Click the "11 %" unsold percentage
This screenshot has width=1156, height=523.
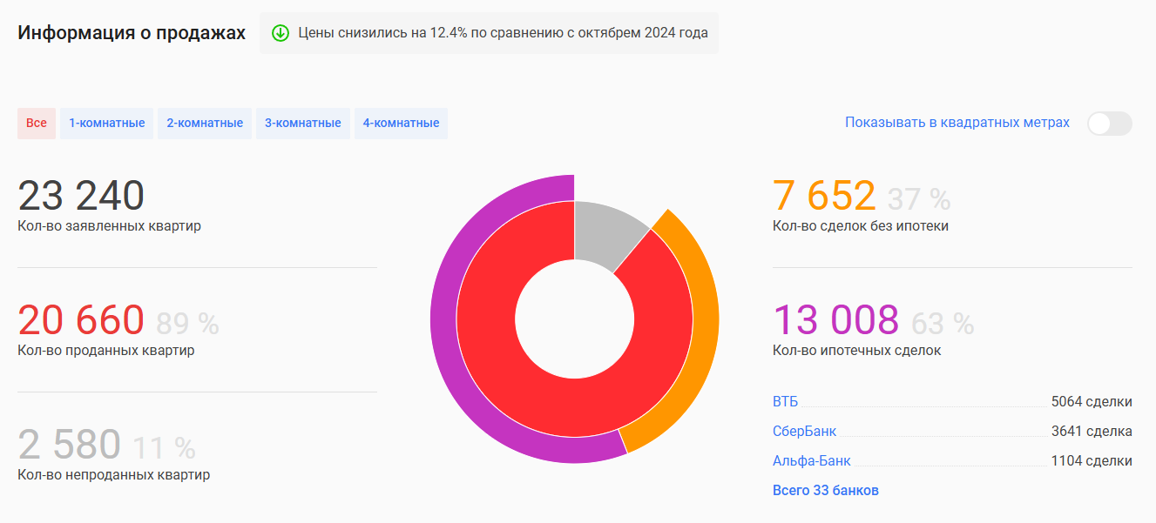[x=164, y=448]
